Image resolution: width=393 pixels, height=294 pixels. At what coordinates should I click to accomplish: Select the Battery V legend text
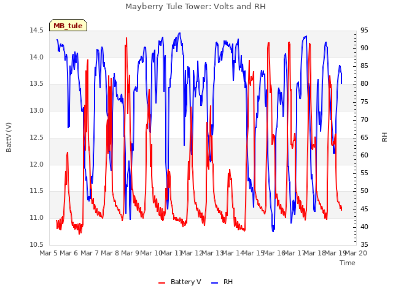point(185,282)
